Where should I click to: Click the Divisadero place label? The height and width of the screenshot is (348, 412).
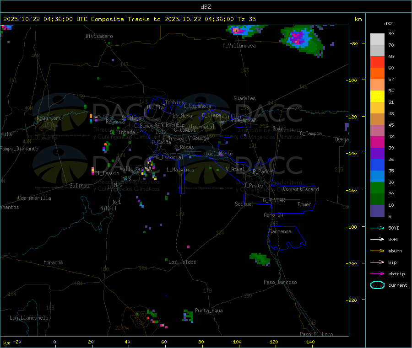[99, 36]
